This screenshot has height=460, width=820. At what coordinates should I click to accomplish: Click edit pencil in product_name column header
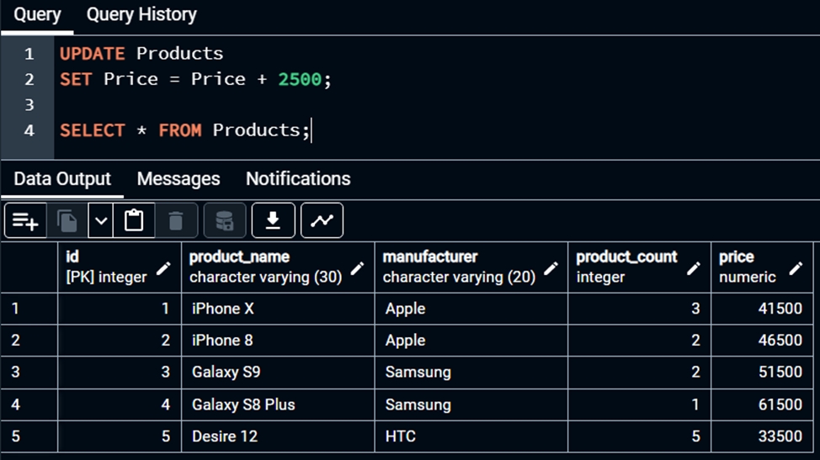point(357,268)
